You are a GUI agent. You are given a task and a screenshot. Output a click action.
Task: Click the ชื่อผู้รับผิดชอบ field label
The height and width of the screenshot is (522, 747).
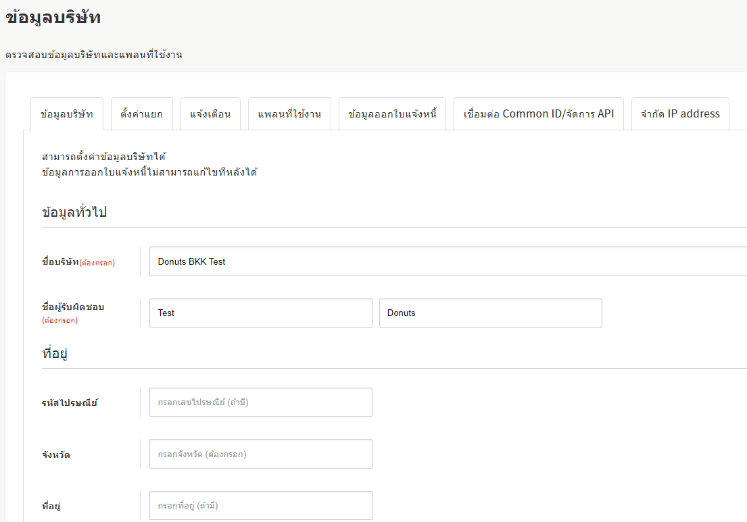pyautogui.click(x=73, y=307)
